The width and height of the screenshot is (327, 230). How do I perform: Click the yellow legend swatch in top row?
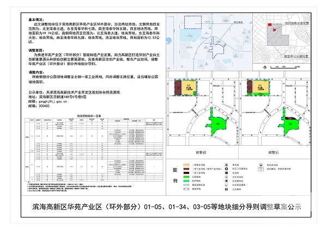(186, 165)
